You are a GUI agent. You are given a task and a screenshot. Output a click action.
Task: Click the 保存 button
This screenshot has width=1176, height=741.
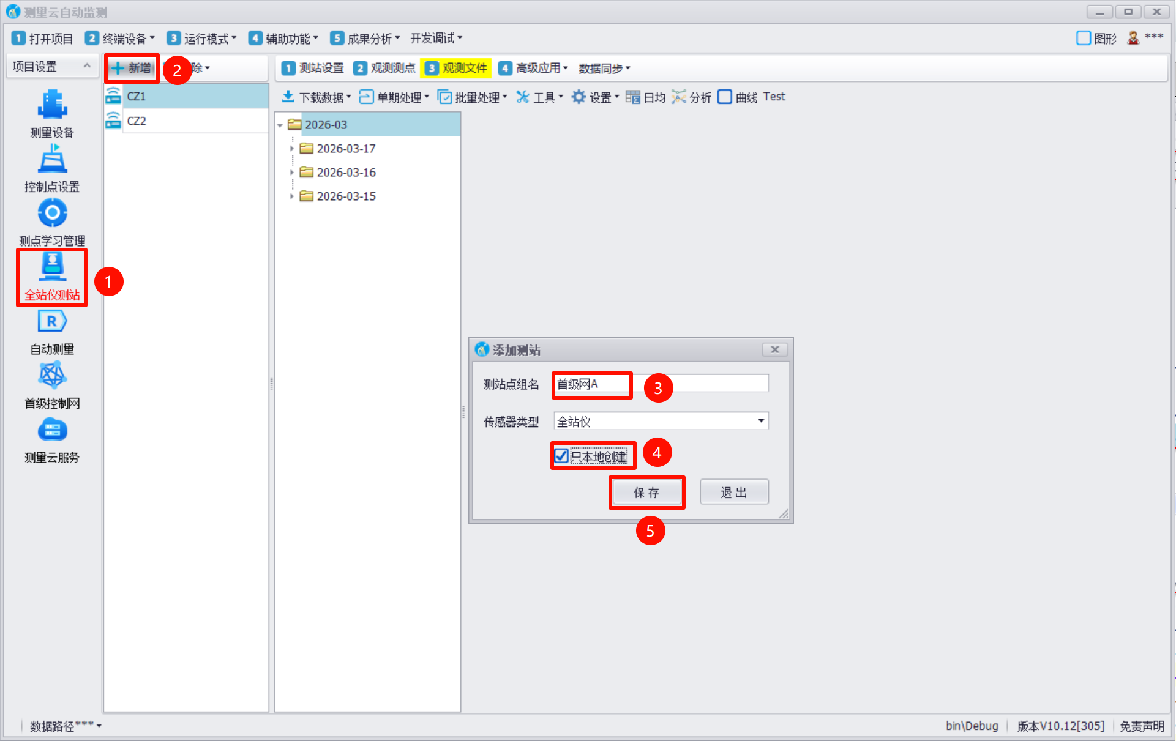[647, 493]
